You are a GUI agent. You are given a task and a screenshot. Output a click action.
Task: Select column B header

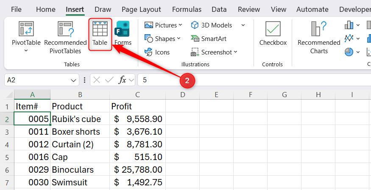click(x=80, y=95)
